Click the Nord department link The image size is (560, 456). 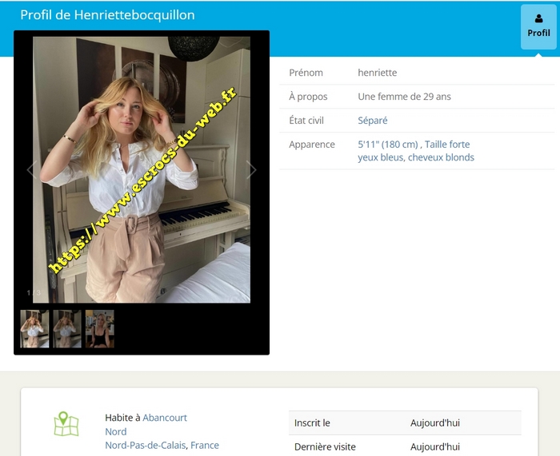116,431
